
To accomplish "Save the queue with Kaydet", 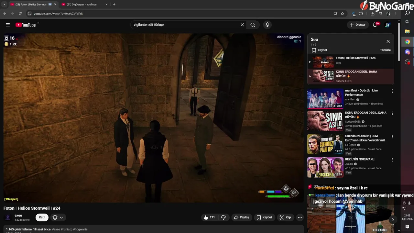I will pos(320,50).
